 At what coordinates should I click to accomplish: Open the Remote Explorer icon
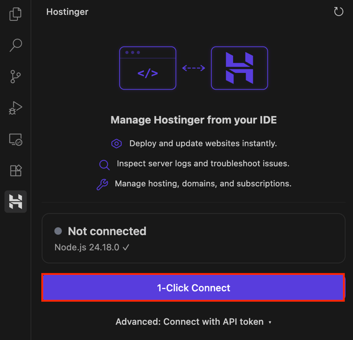coord(16,139)
